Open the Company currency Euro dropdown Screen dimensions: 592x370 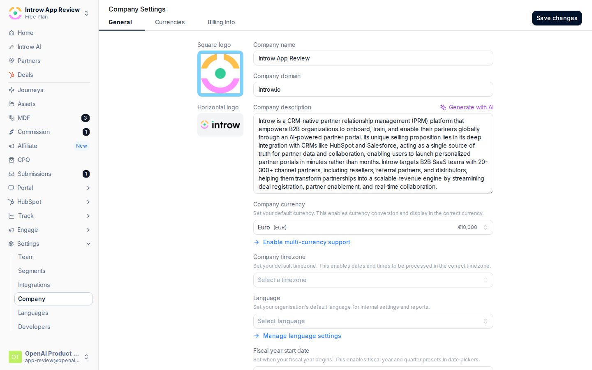(373, 227)
